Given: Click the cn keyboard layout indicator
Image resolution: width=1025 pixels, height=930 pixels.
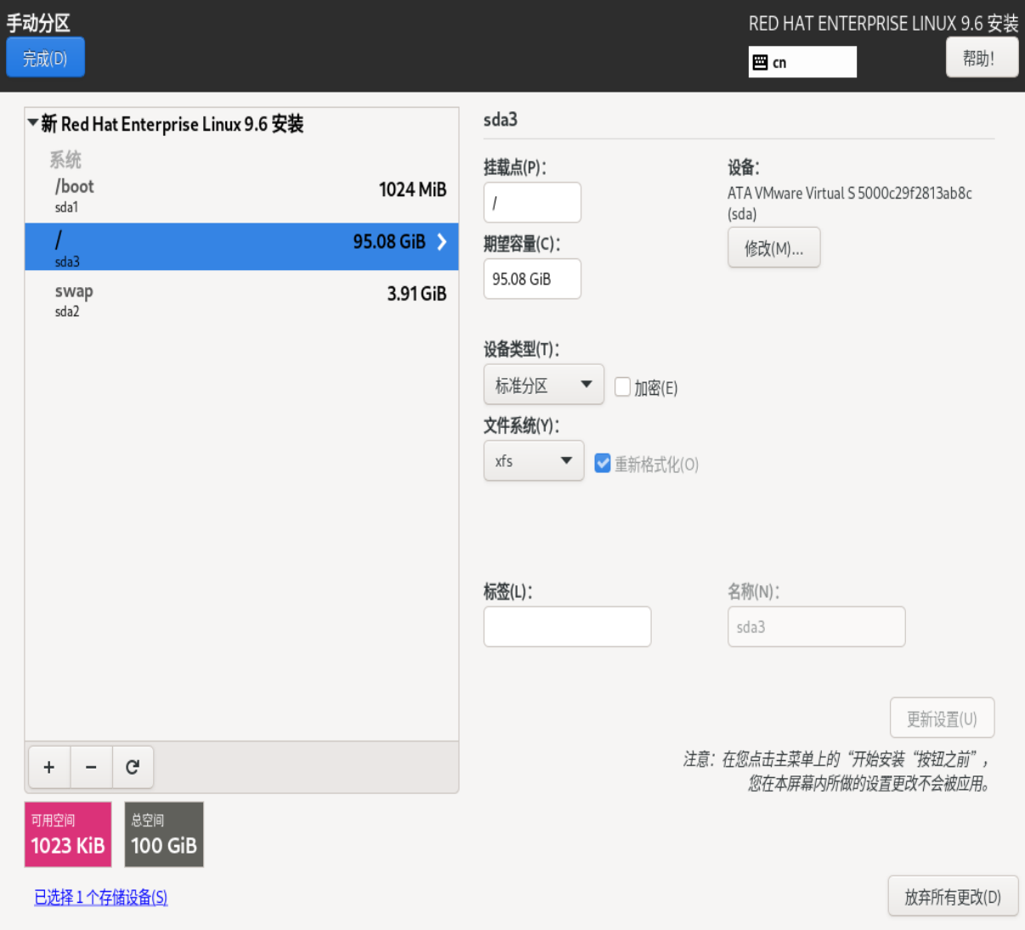Looking at the screenshot, I should 802,62.
